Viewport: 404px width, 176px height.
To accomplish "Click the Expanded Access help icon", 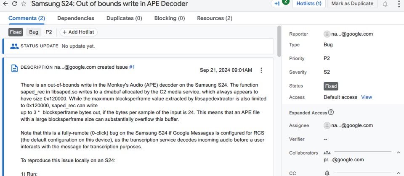I will [331, 112].
